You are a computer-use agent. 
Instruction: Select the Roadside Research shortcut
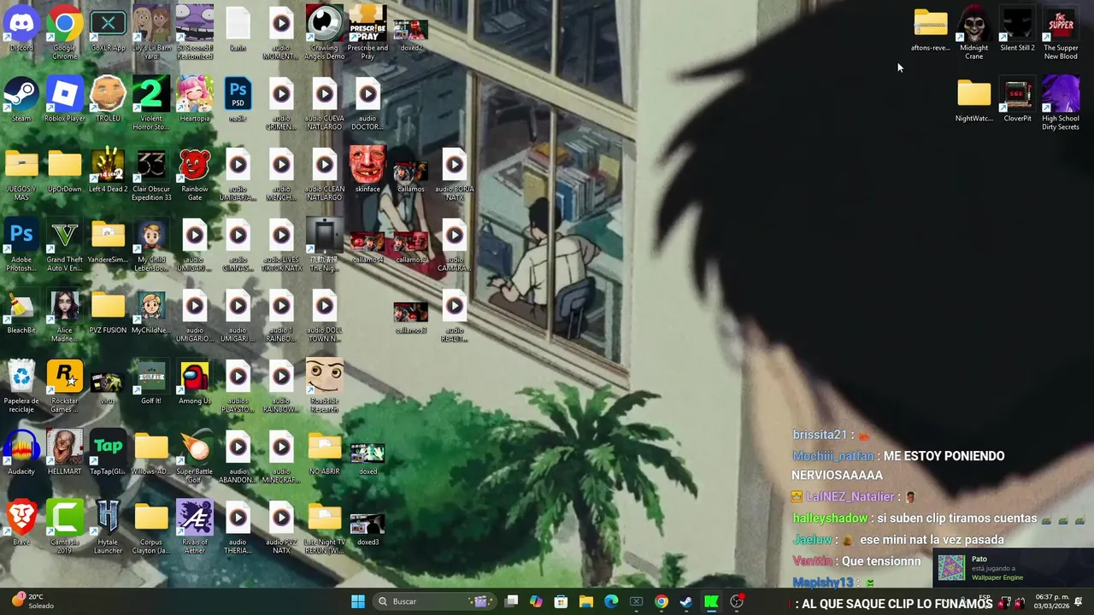tap(324, 387)
